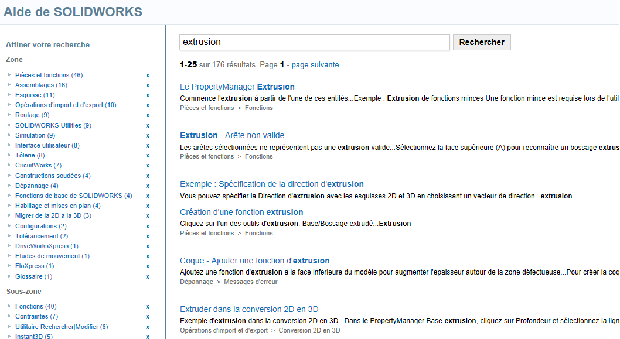Image resolution: width=620 pixels, height=339 pixels.
Task: Filter by DriveWorksXpress (1)
Action: pos(47,246)
